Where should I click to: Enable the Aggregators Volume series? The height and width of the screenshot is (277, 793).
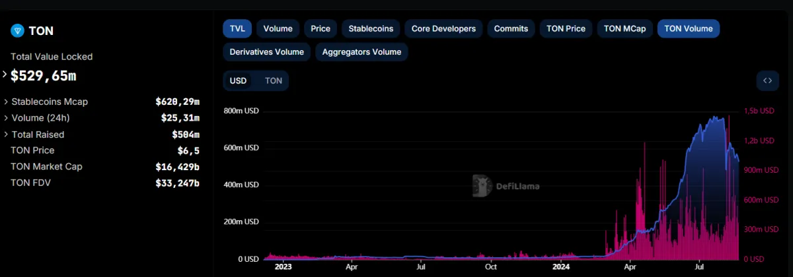pos(362,51)
